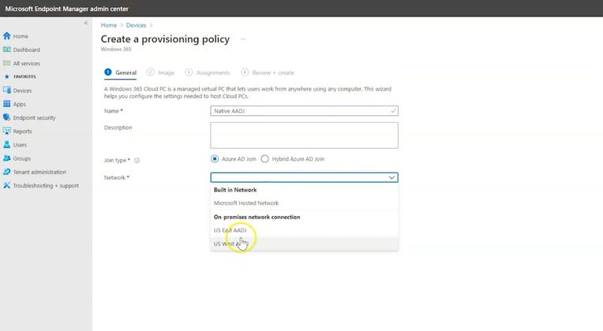Click the All services list icon
This screenshot has height=331, width=603.
6,63
